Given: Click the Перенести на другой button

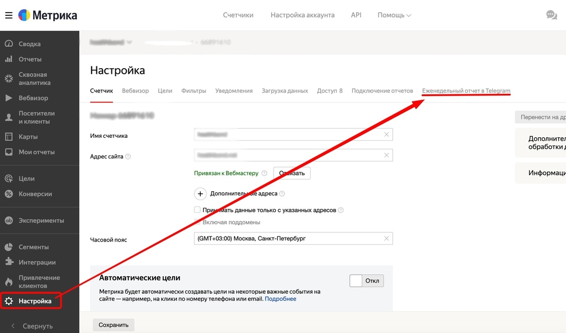Looking at the screenshot, I should click(540, 117).
